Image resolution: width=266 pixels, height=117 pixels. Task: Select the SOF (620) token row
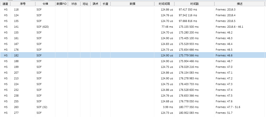pos(43,27)
